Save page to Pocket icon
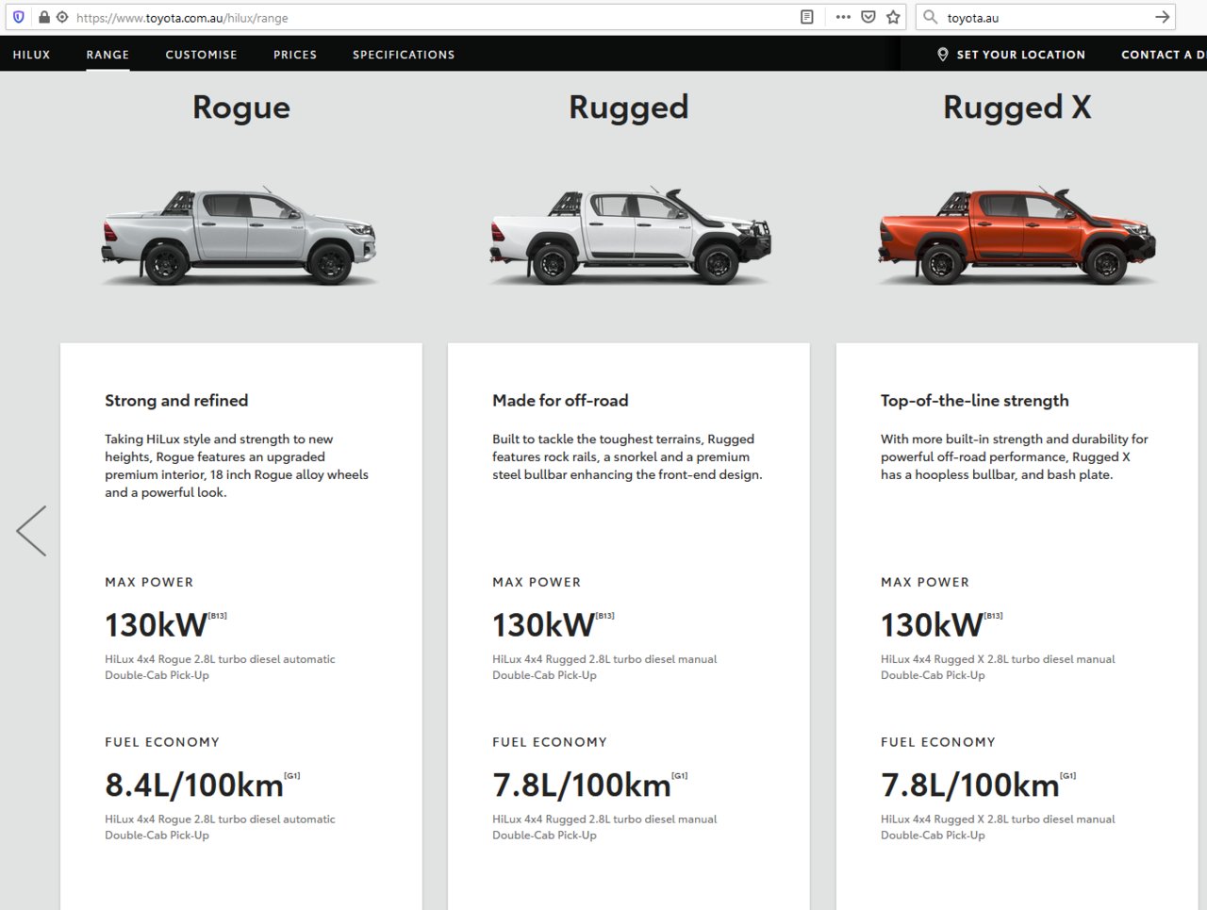 (868, 17)
